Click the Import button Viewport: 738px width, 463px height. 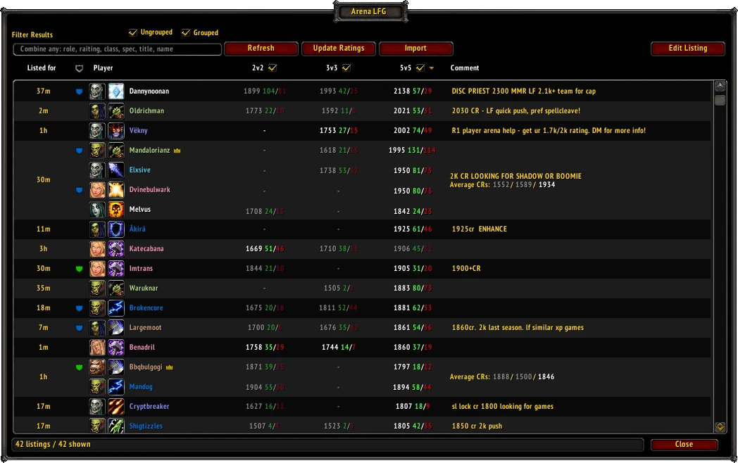coord(415,49)
